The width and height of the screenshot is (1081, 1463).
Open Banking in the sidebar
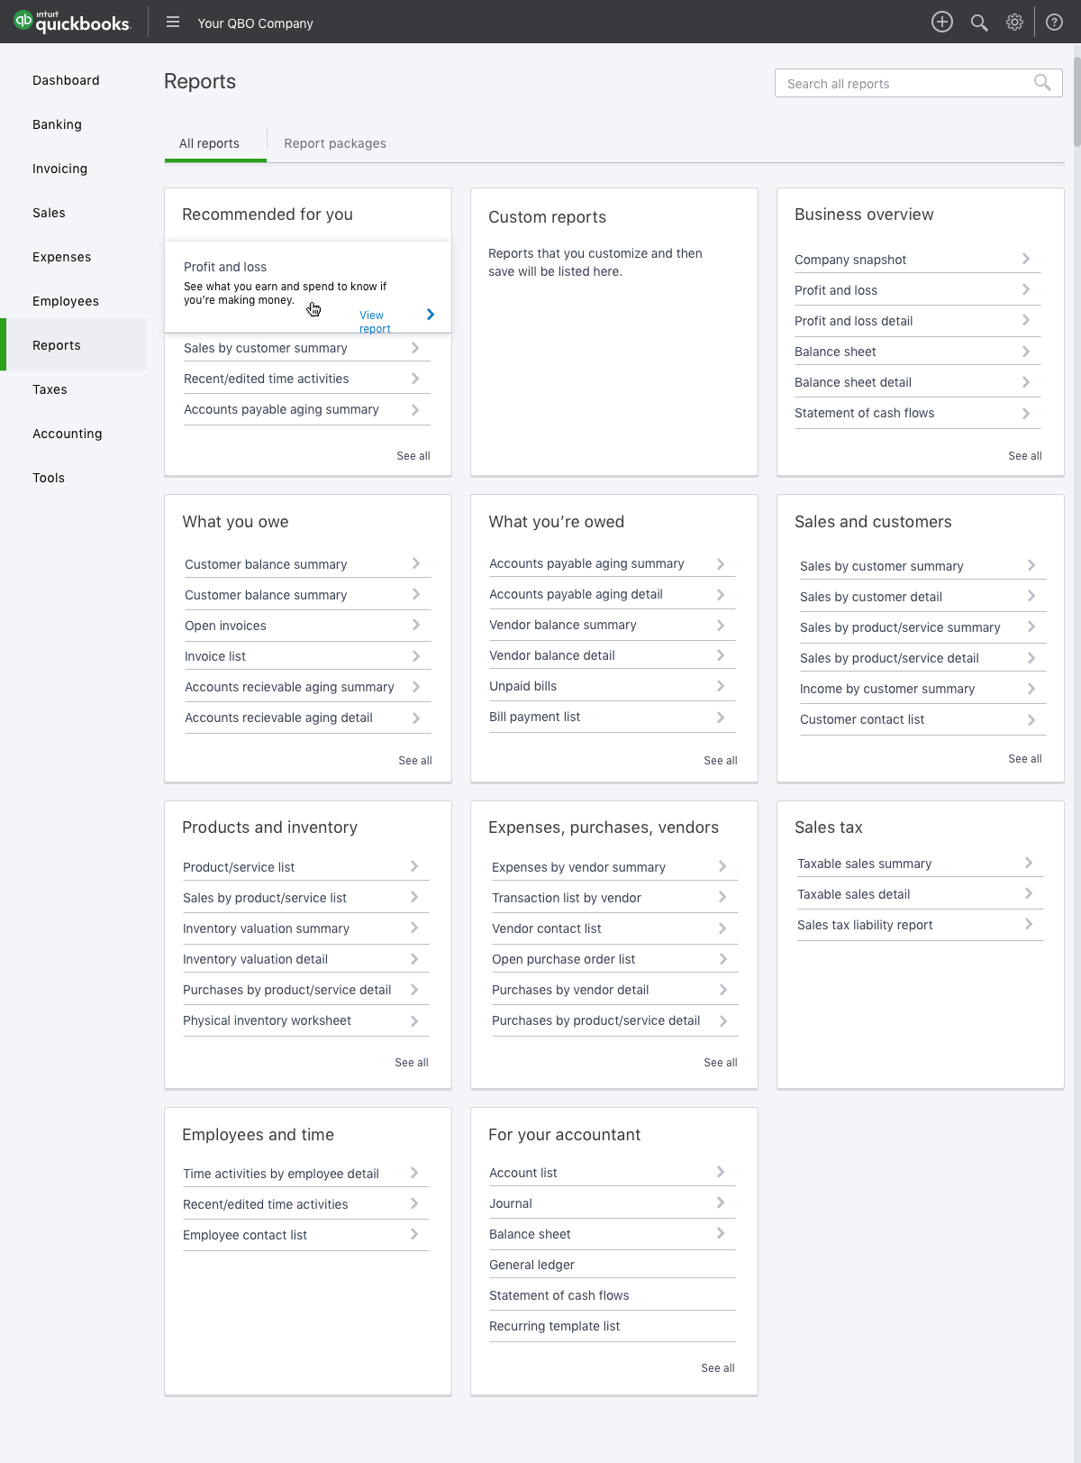pos(57,124)
